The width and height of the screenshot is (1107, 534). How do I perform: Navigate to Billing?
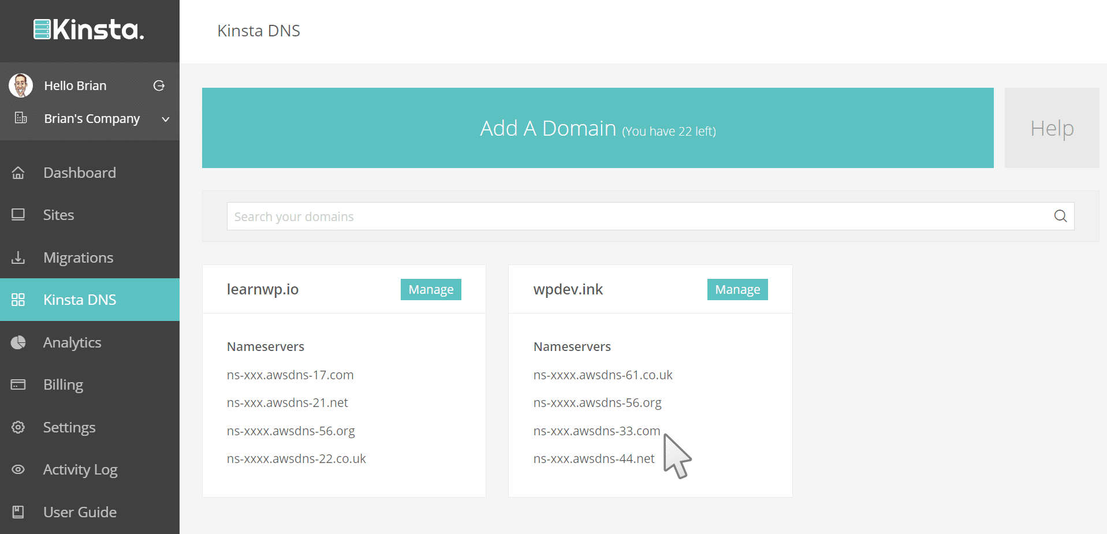[x=90, y=384]
